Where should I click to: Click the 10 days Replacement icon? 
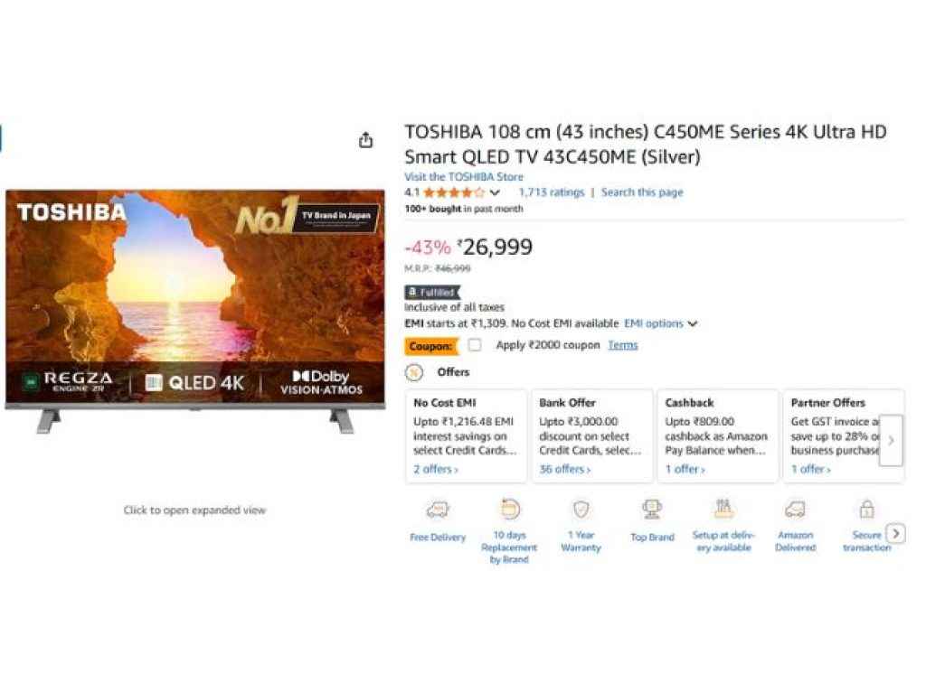click(x=509, y=510)
